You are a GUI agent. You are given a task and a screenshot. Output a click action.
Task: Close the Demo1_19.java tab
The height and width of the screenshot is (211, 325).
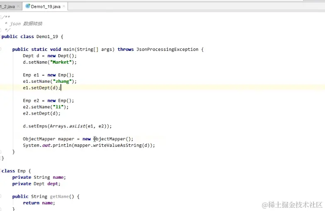click(x=64, y=7)
